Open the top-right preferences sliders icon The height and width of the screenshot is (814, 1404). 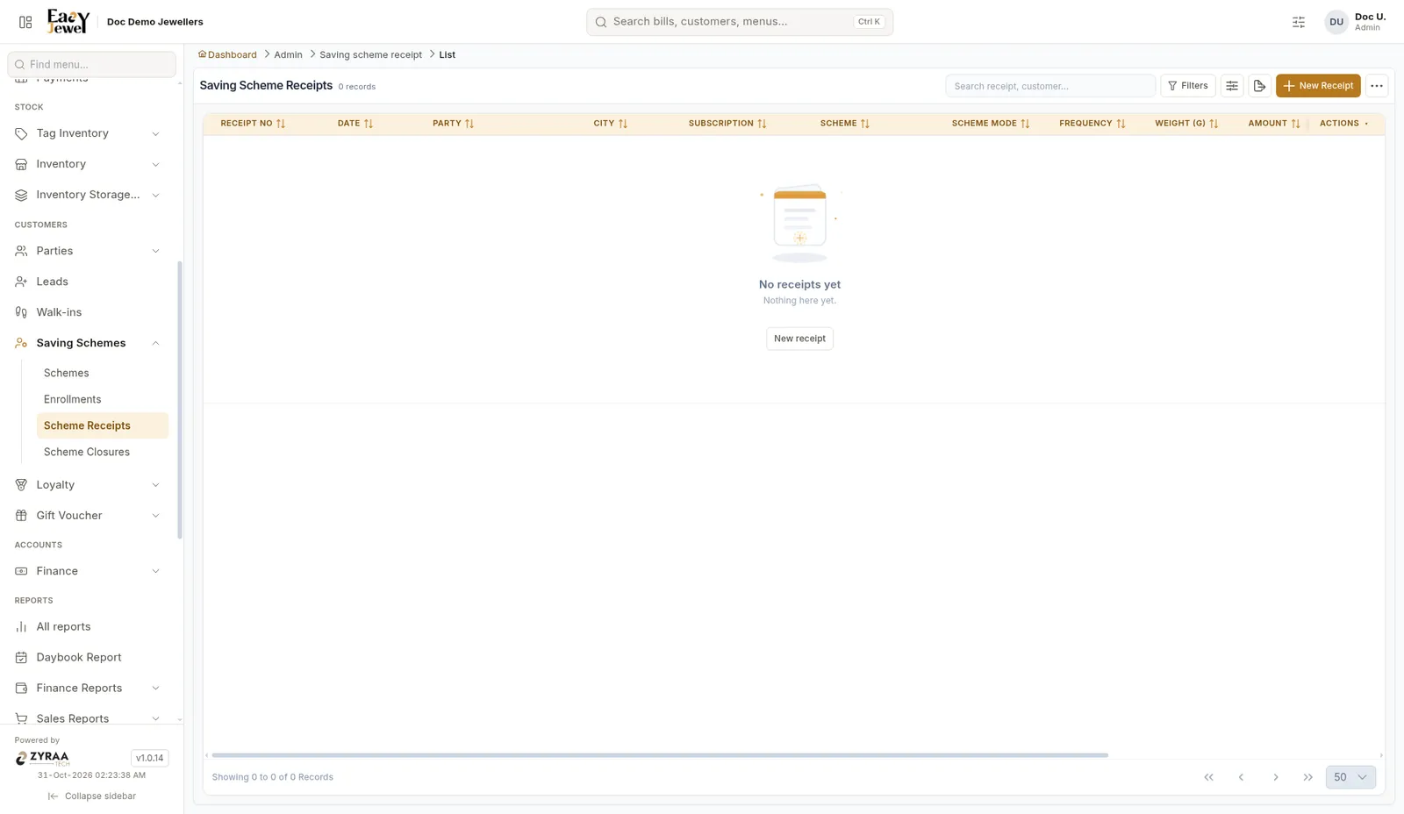[x=1299, y=22]
